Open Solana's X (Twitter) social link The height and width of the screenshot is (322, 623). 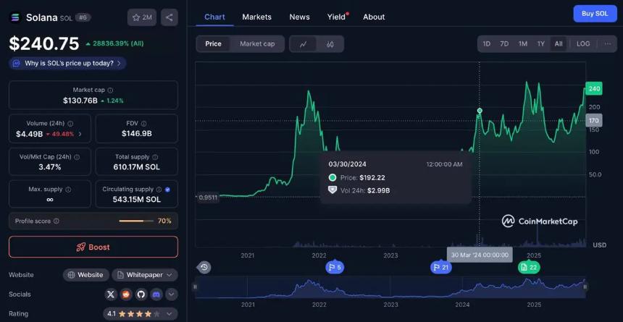click(111, 295)
